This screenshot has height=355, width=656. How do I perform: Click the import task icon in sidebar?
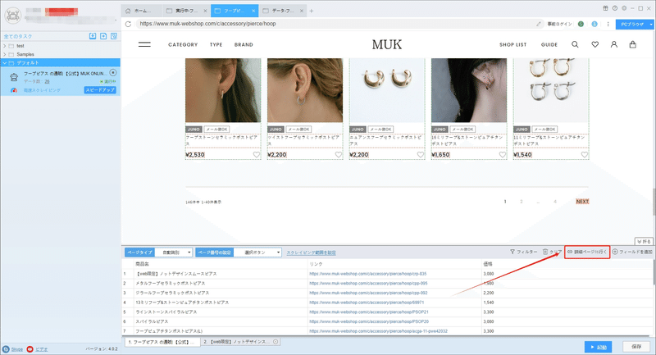click(93, 36)
